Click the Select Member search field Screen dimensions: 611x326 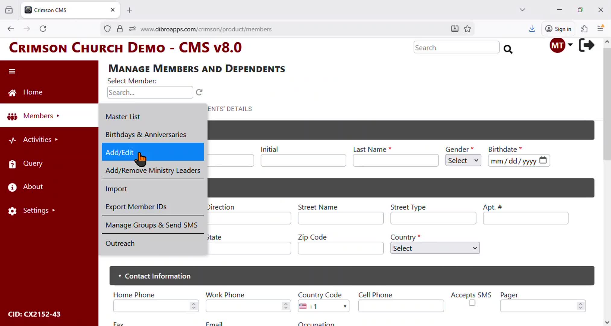pos(150,92)
